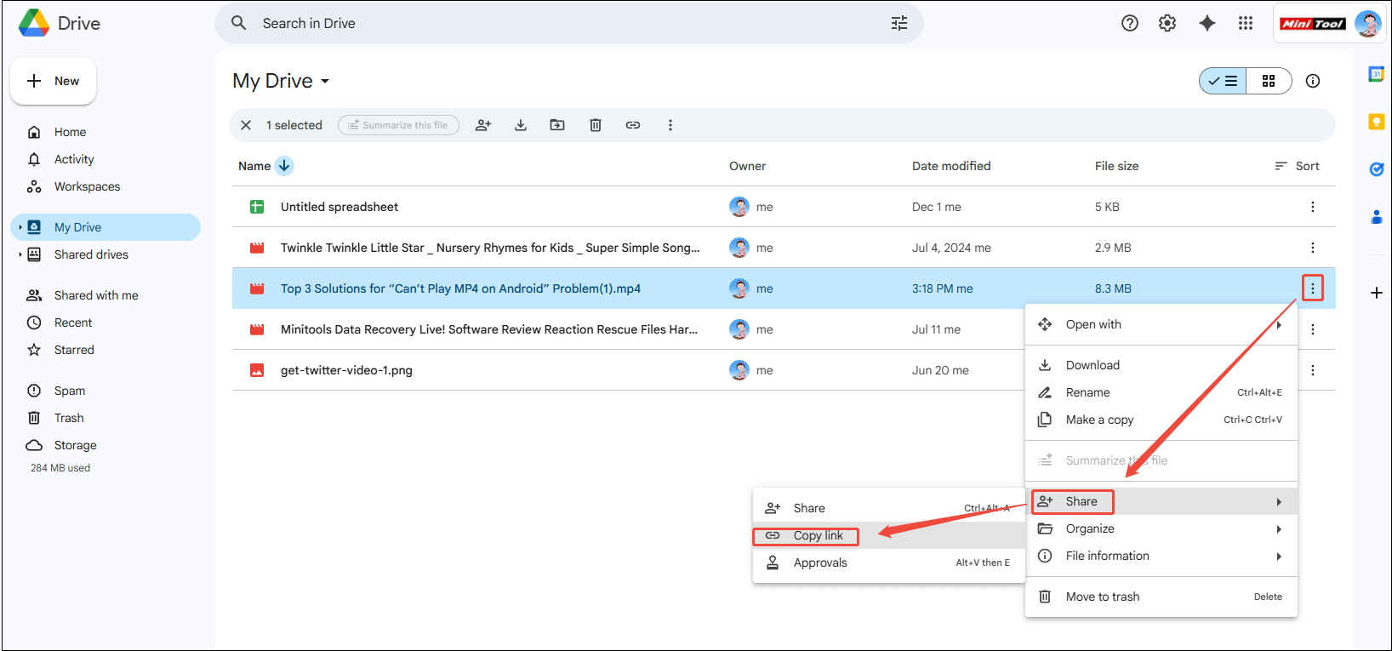View details with the info icon

[1313, 81]
